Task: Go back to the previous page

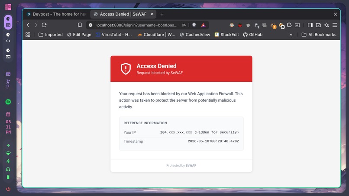Action: [x=28, y=25]
